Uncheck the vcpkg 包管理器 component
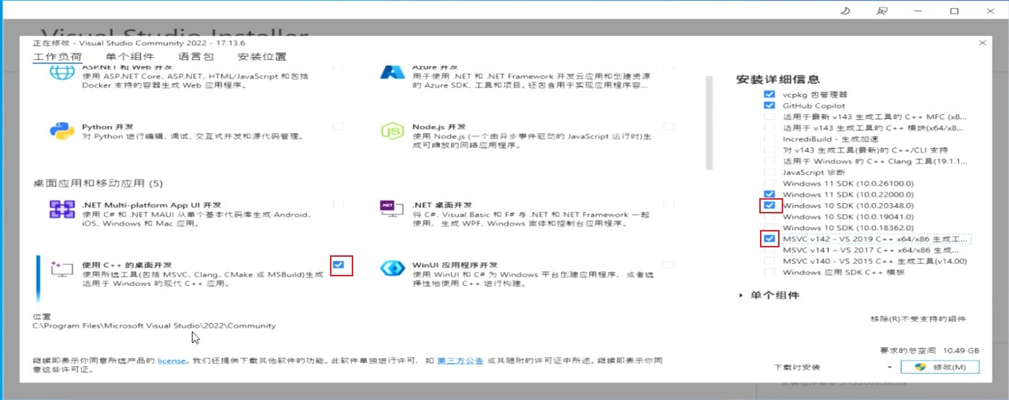 point(769,95)
